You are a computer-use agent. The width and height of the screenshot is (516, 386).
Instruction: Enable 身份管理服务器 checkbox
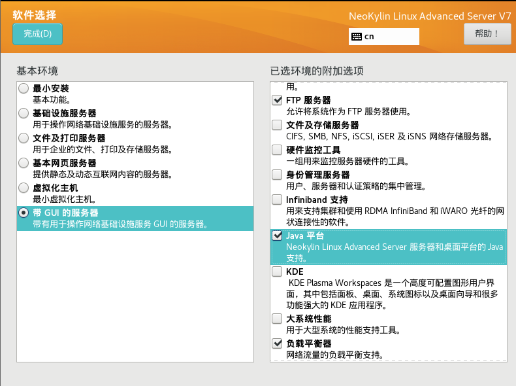click(277, 175)
